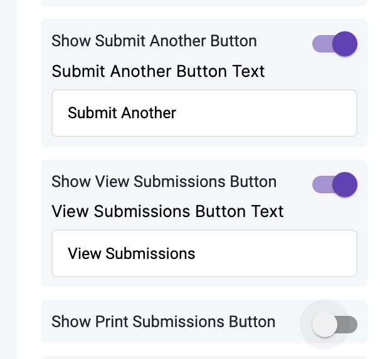
Task: Place cursor in the "View Submissions" text value
Action: (x=132, y=253)
